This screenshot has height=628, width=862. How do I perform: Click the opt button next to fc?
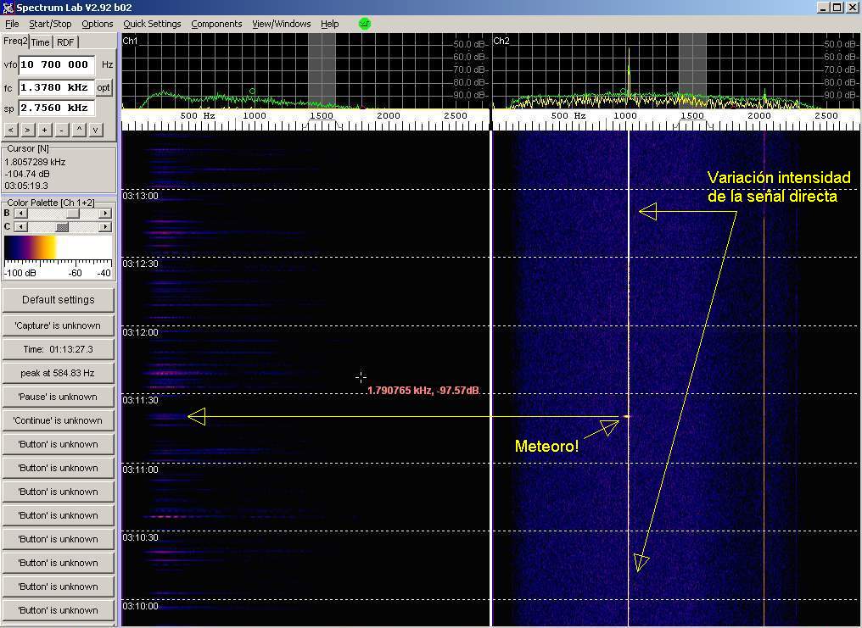(104, 87)
